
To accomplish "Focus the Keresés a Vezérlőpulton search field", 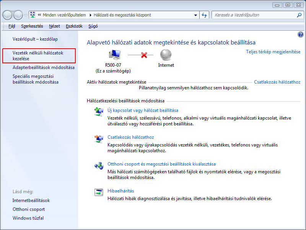I will pyautogui.click(x=252, y=15).
